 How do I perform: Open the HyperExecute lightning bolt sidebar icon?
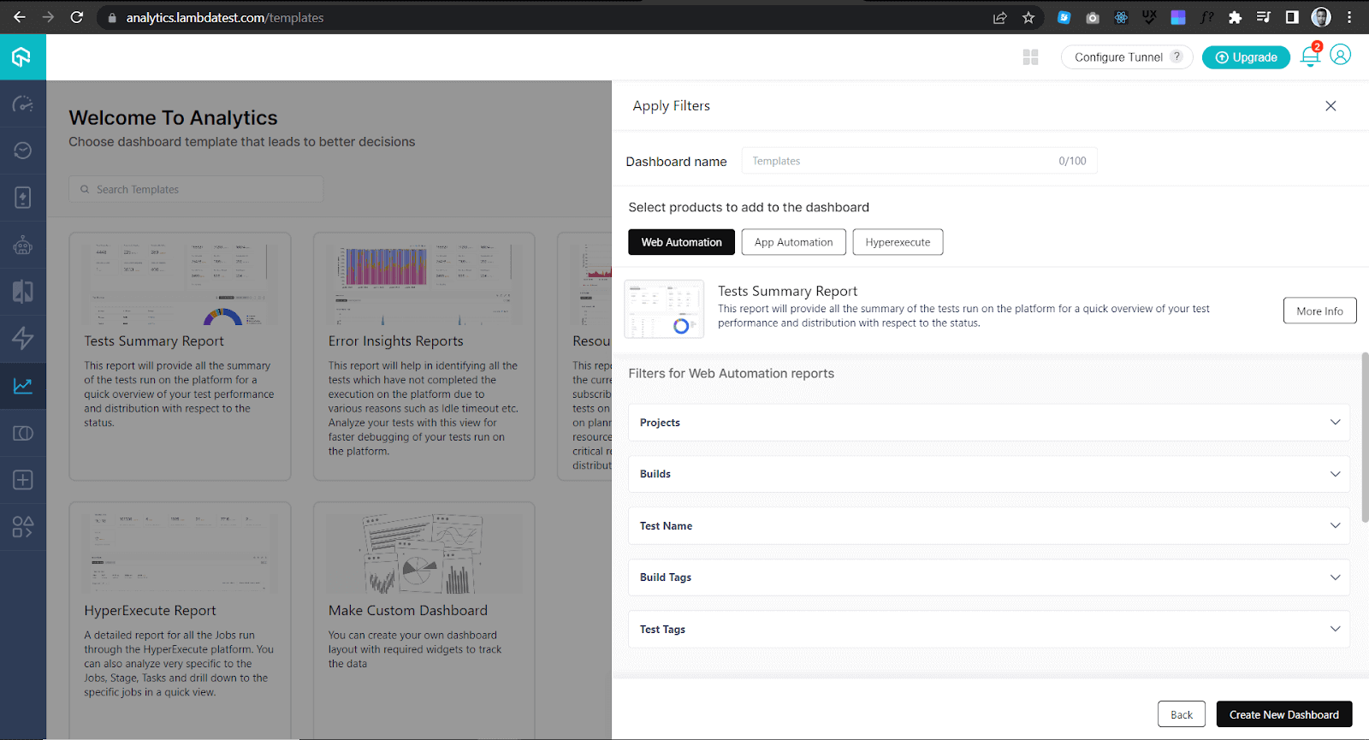(23, 339)
